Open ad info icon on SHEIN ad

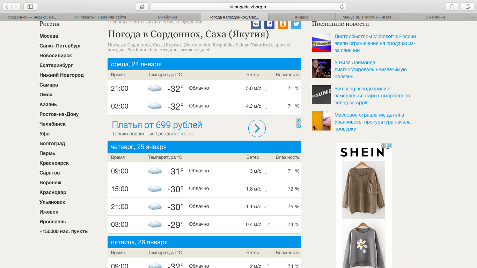(x=383, y=146)
